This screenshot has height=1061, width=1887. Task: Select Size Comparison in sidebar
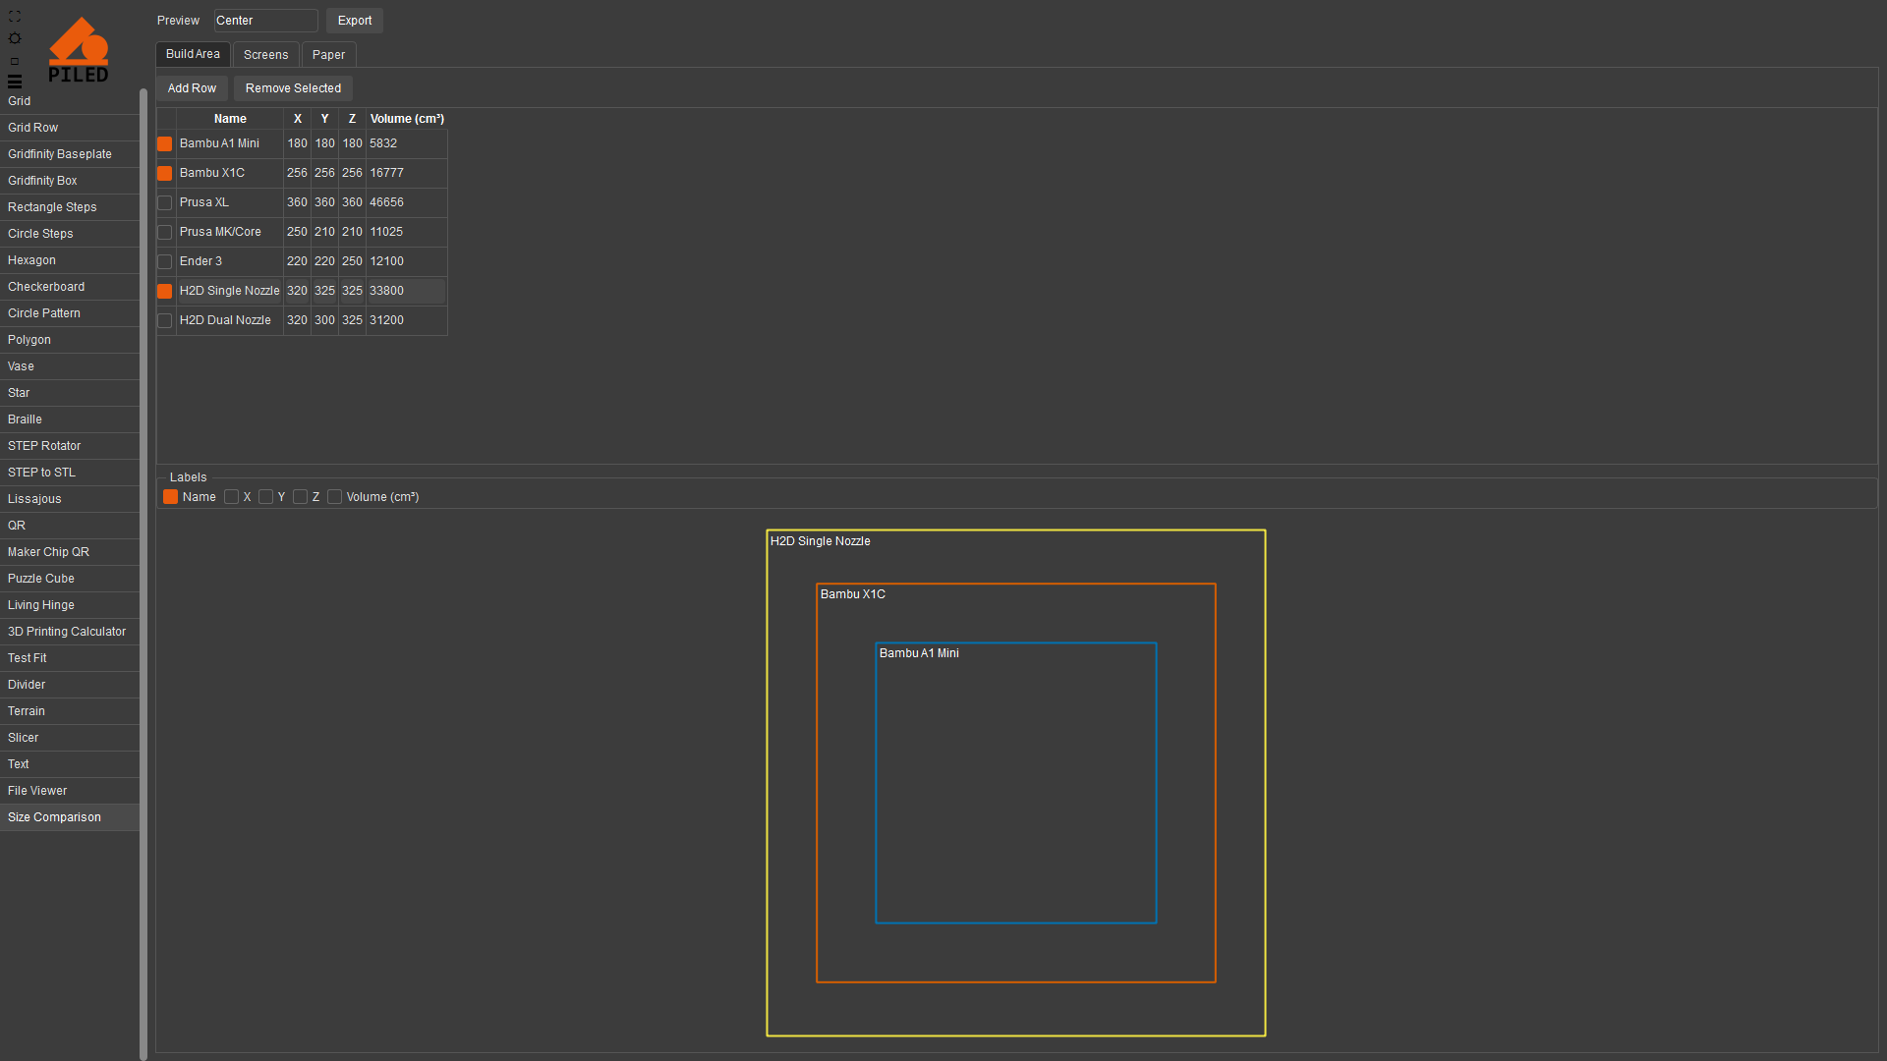tap(70, 817)
